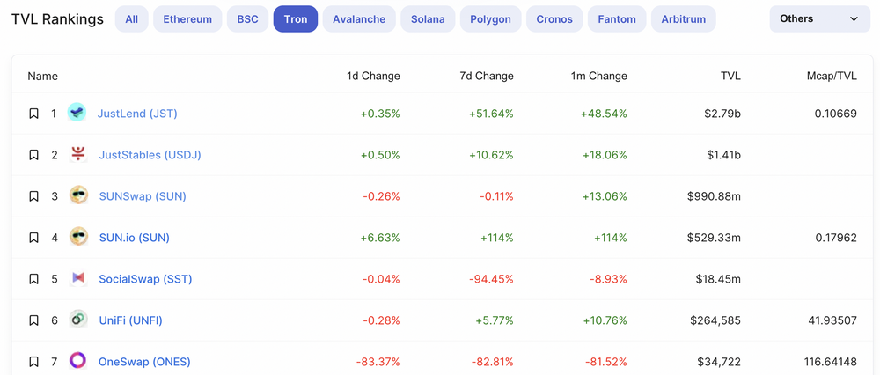Image resolution: width=880 pixels, height=375 pixels.
Task: Toggle the bookmark on UniFi row
Action: (x=33, y=320)
